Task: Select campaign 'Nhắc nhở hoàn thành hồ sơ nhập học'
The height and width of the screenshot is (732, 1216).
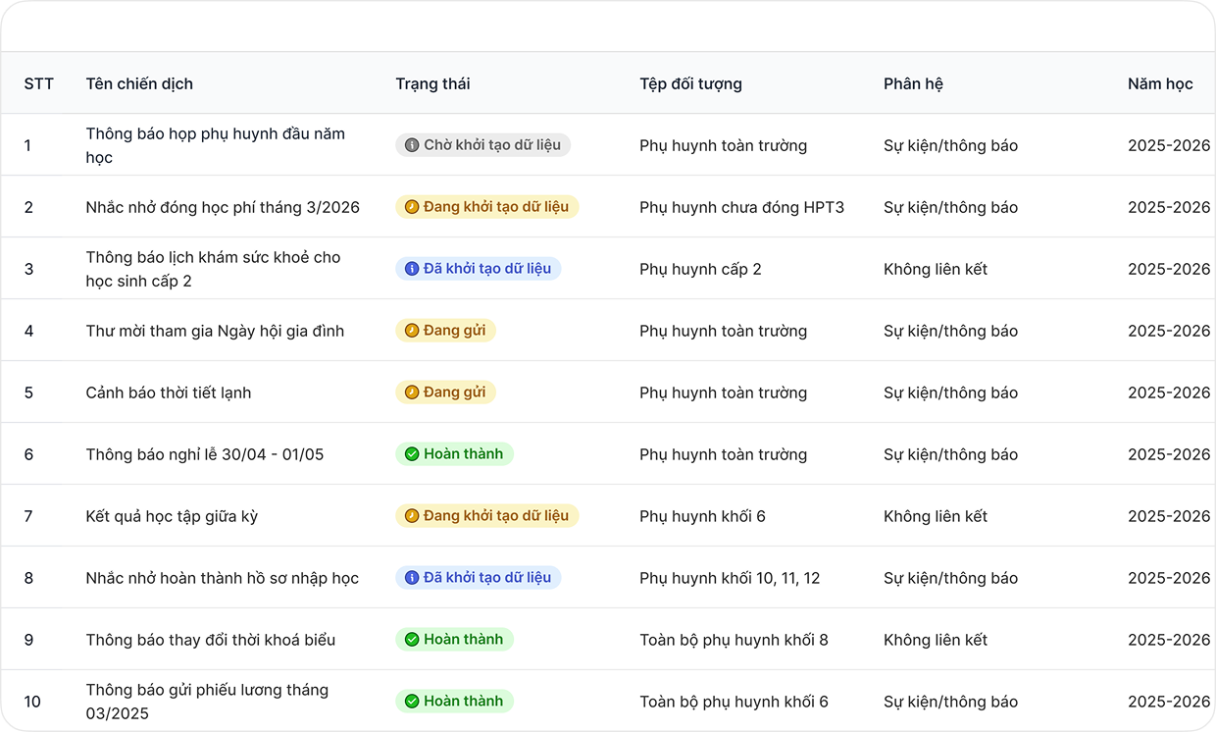Action: coord(223,578)
